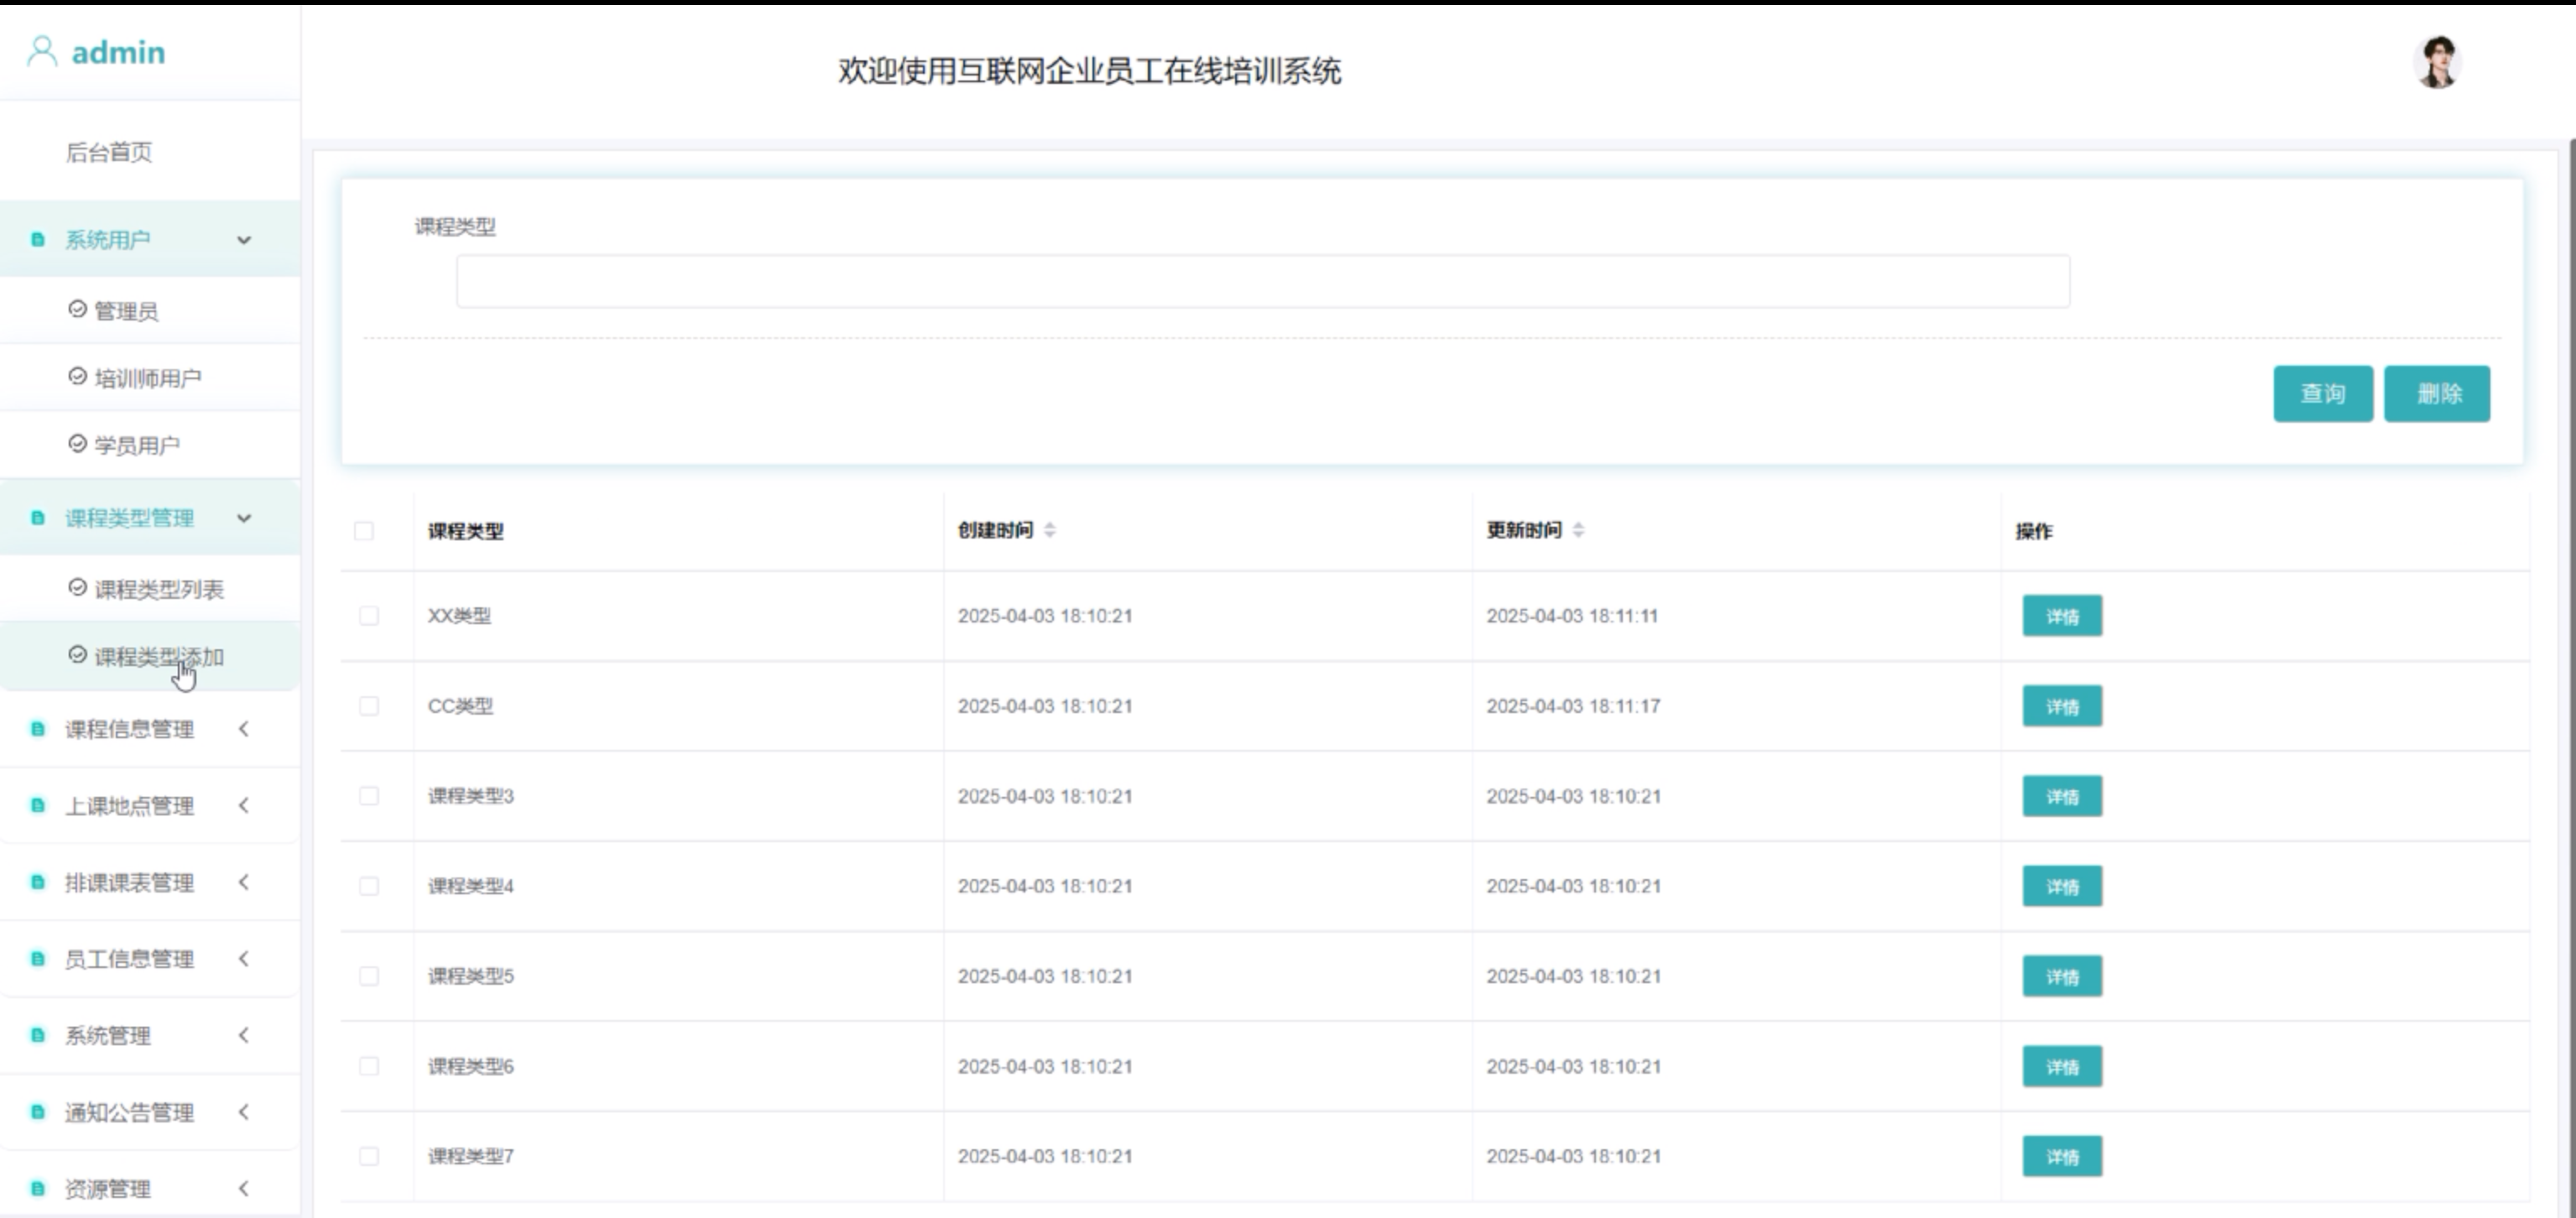Click the icon beside 员工信息管理

(38, 959)
